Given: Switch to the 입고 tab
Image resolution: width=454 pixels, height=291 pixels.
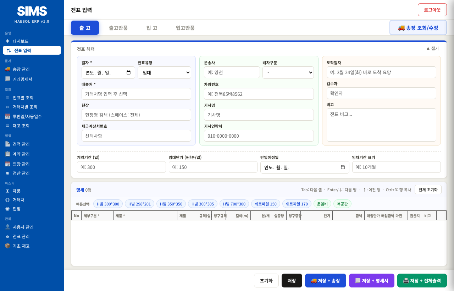Looking at the screenshot, I should pos(152,28).
